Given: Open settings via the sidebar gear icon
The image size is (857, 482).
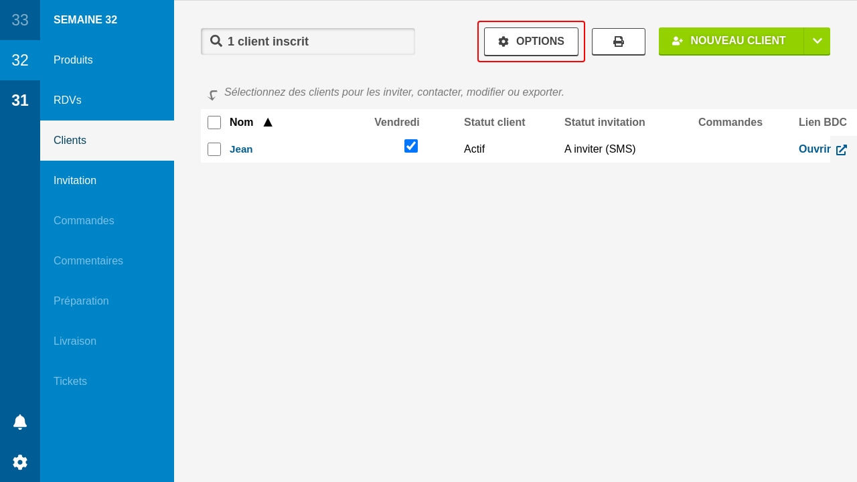Looking at the screenshot, I should [20, 462].
